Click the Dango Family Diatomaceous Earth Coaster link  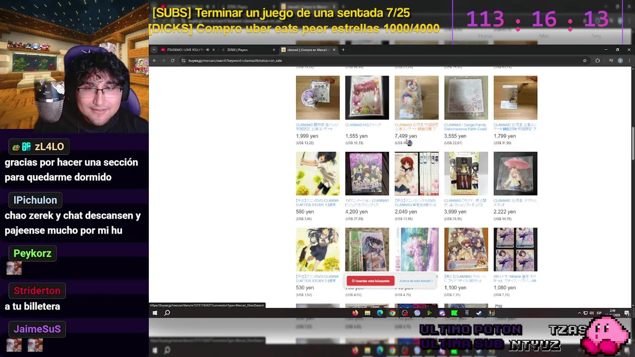click(x=465, y=127)
